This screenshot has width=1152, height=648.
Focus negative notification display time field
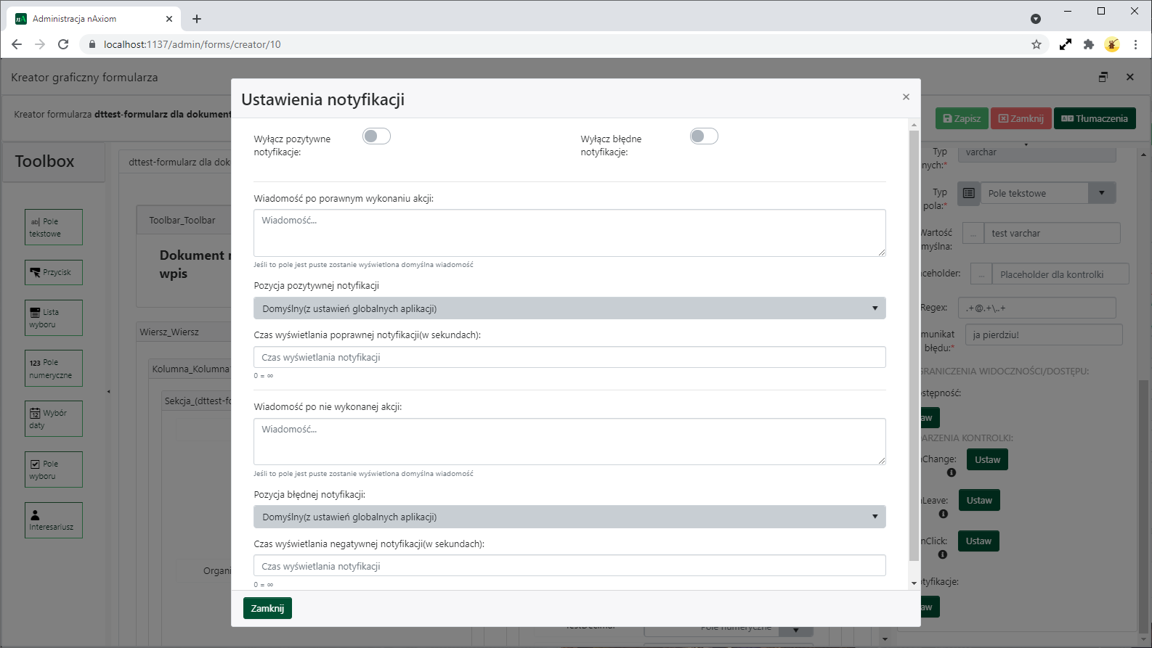click(569, 566)
